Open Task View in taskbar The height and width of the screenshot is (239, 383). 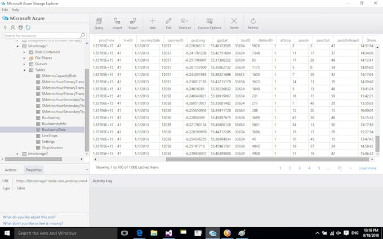tap(124, 233)
